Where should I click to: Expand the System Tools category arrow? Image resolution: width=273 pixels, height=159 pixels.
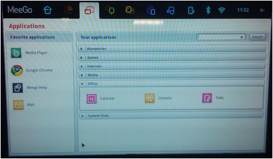(x=83, y=116)
